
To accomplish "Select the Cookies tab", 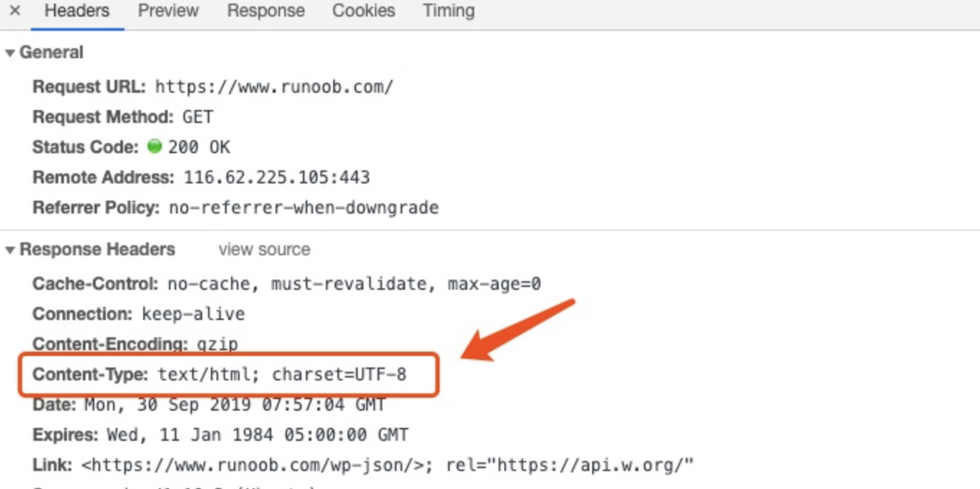I will click(363, 11).
